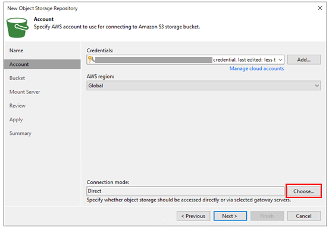Image resolution: width=329 pixels, height=227 pixels.
Task: Select the Apply wizard step
Action: coord(16,119)
